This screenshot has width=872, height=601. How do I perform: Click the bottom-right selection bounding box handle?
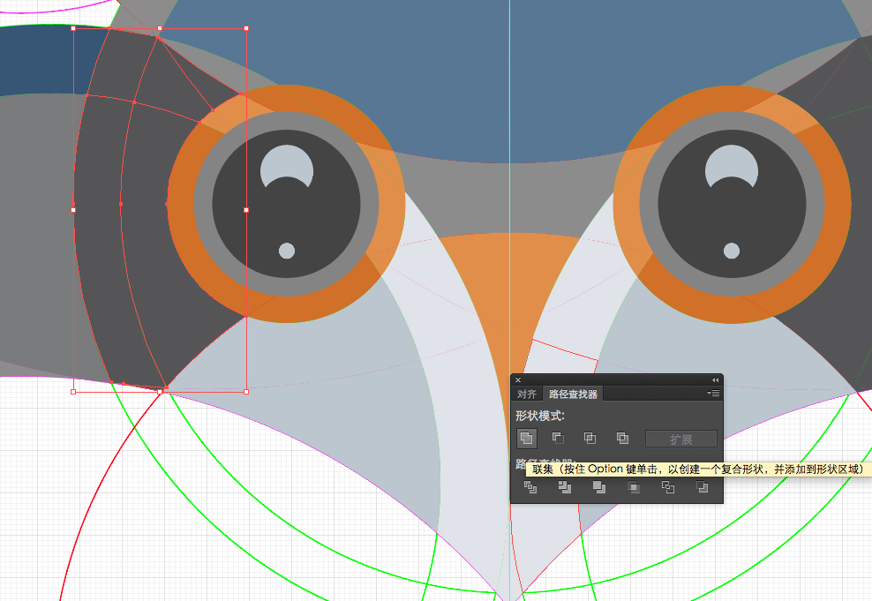[x=246, y=392]
